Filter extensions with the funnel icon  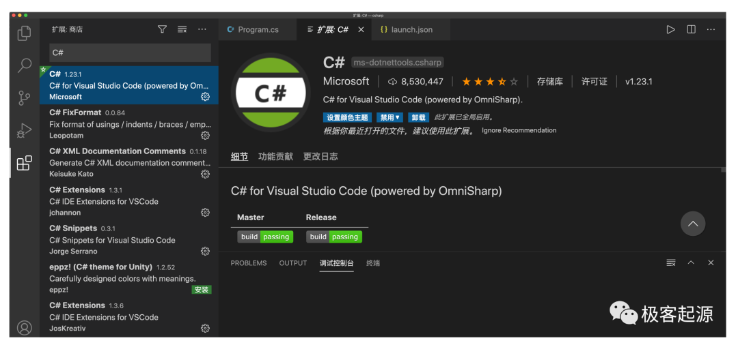(163, 29)
